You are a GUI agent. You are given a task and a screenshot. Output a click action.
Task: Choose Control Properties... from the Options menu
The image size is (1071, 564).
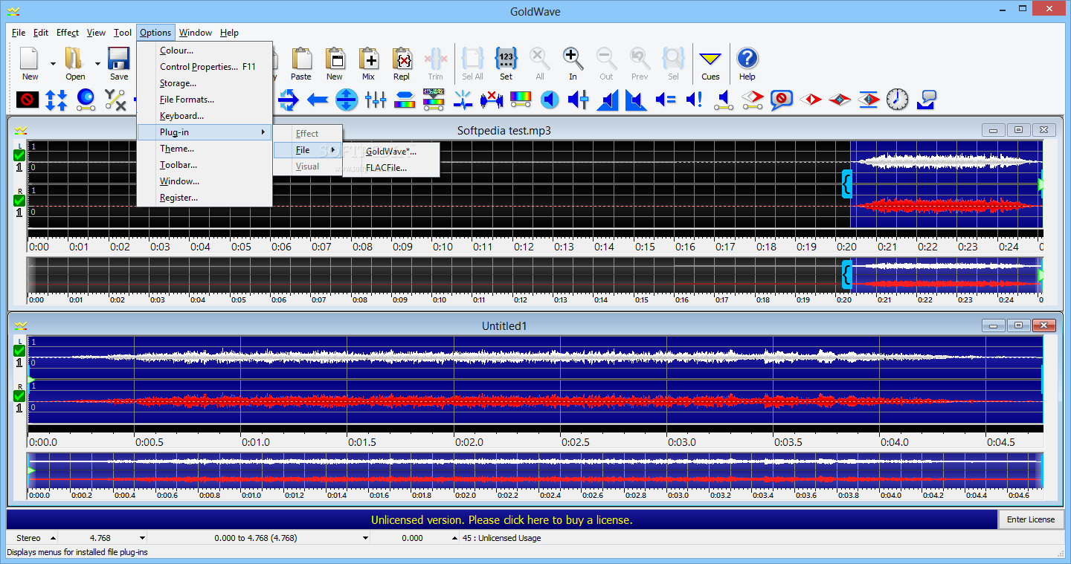[205, 67]
